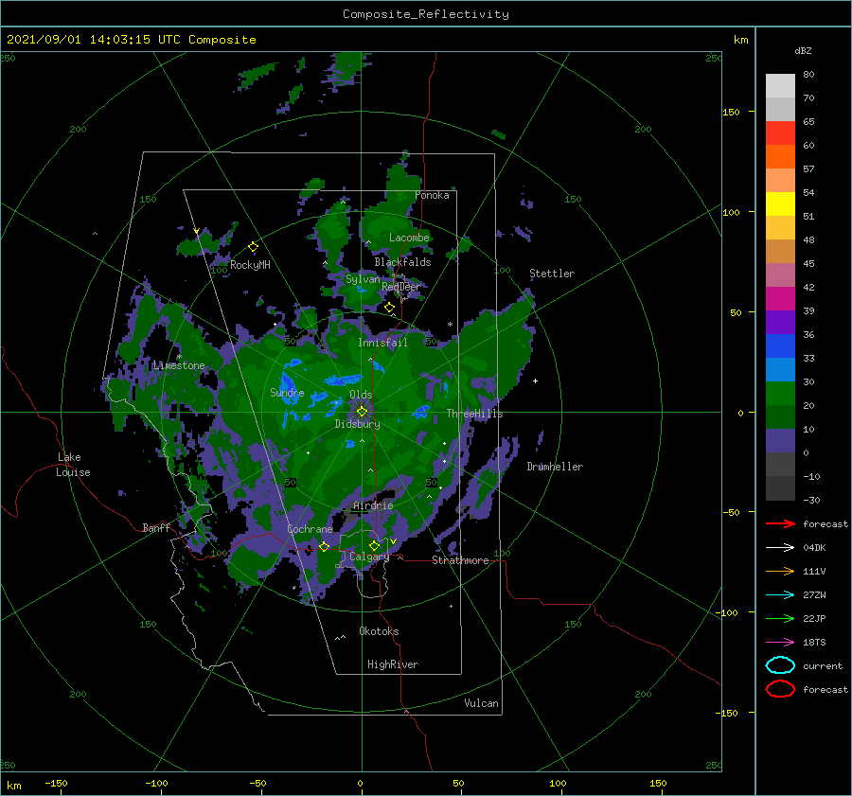Select the 33 dBZ blue swatch
The image size is (852, 796).
coord(780,369)
